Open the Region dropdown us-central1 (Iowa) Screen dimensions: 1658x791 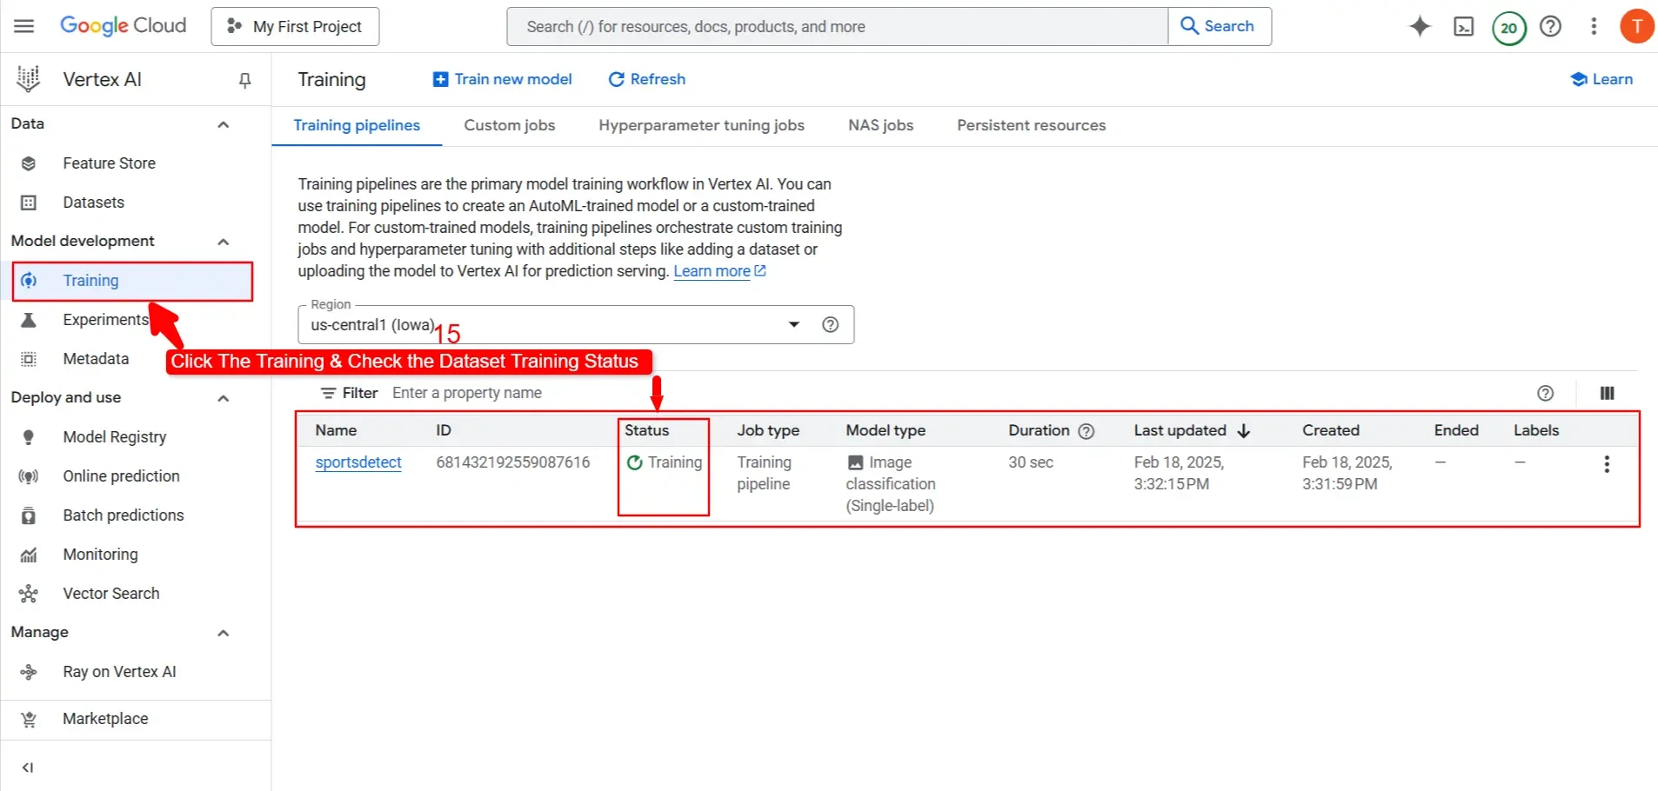coord(576,324)
